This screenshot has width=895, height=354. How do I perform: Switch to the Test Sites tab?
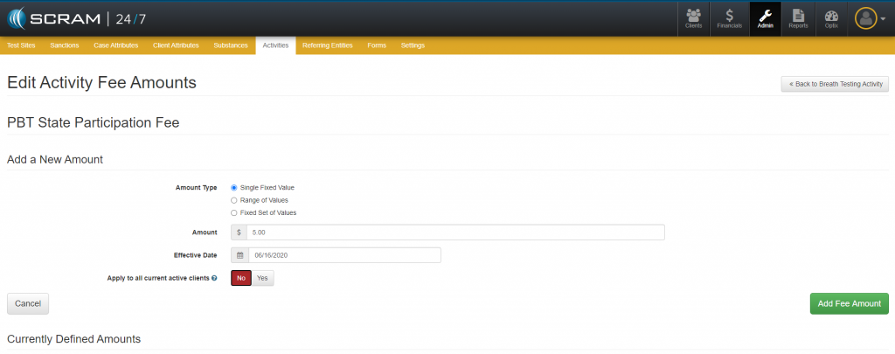21,45
